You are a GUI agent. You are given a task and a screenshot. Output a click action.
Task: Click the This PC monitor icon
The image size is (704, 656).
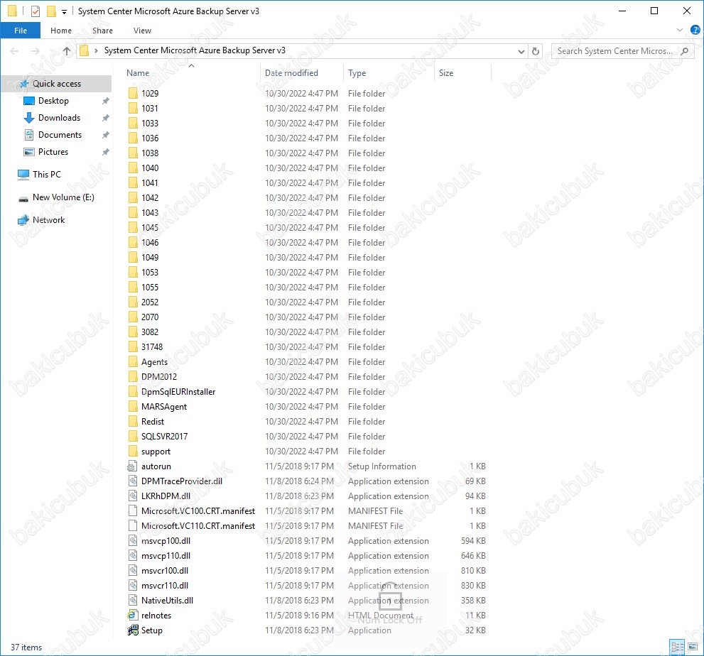pos(23,175)
